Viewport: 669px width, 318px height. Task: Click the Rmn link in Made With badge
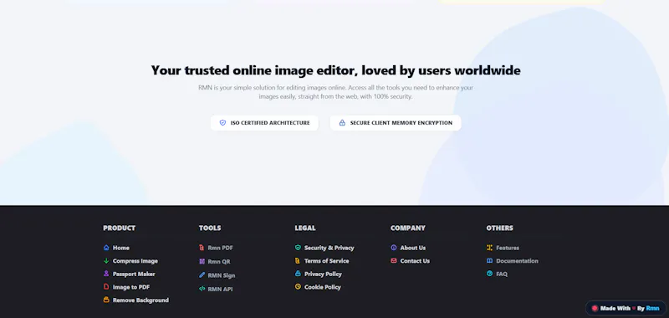tap(652, 308)
